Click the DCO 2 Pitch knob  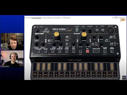pos(61,44)
